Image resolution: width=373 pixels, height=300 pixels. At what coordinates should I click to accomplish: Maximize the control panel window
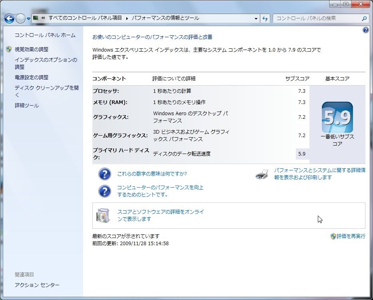point(346,4)
